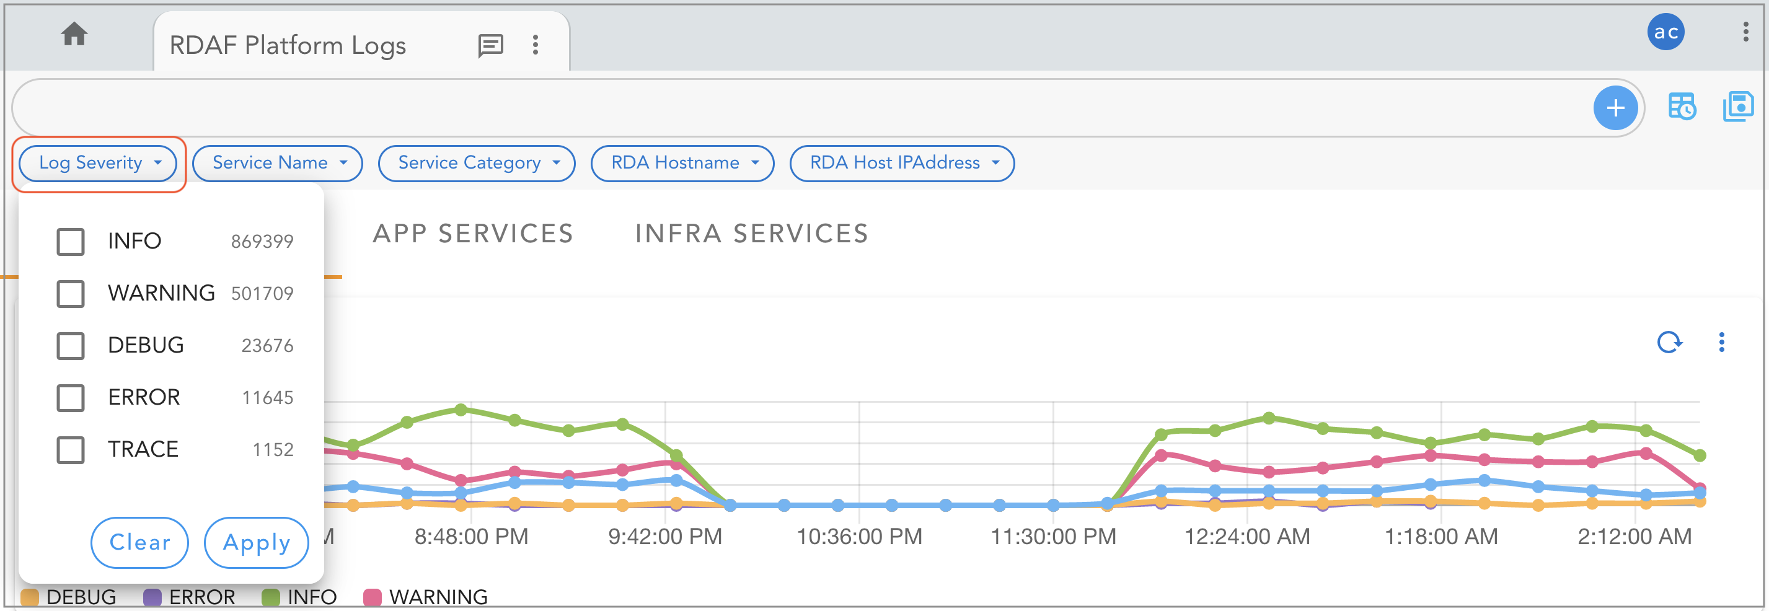Enable the WARNING severity checkbox

pos(71,294)
